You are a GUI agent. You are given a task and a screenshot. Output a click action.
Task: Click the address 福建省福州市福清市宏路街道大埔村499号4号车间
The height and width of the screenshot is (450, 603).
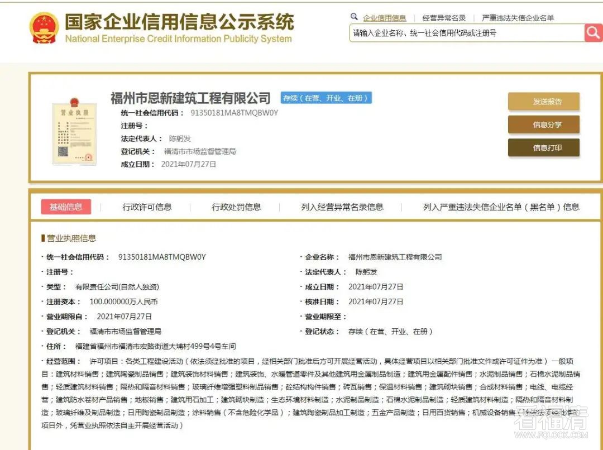tap(155, 346)
